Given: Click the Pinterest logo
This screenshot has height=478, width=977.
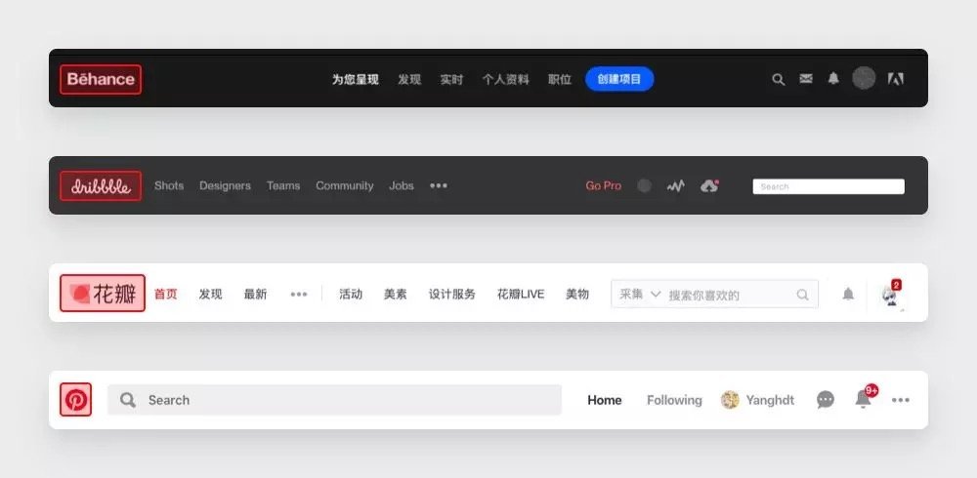Looking at the screenshot, I should coord(76,400).
